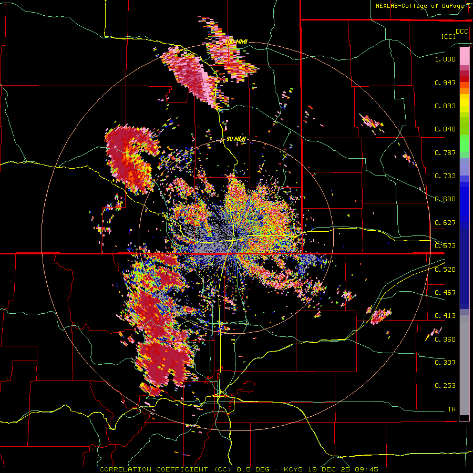Click the 0.947 legend value
Screen dimensions: 473x473
pyautogui.click(x=445, y=83)
